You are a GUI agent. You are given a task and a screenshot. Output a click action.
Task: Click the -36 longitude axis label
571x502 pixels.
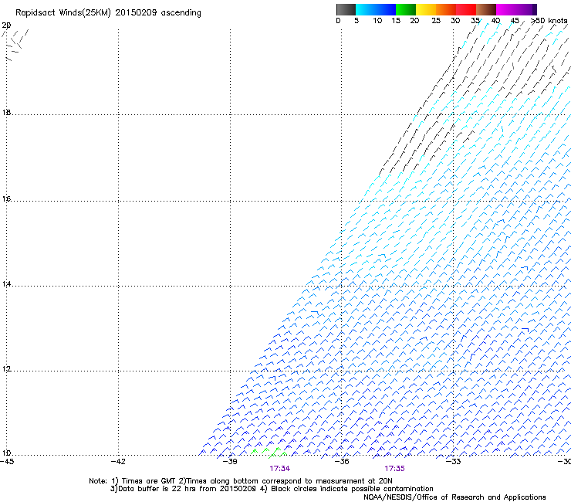coord(341,462)
